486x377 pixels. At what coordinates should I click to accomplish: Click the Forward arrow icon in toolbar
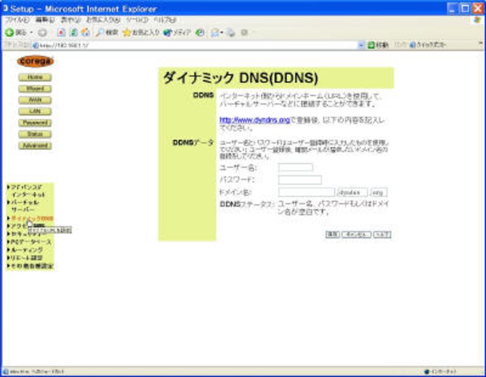[x=41, y=32]
